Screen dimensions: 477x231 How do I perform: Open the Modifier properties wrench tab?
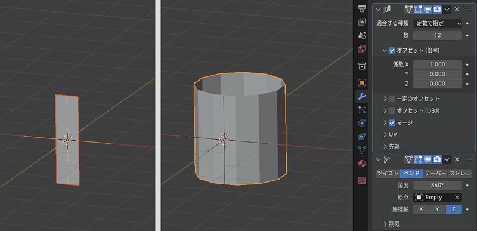click(x=362, y=97)
